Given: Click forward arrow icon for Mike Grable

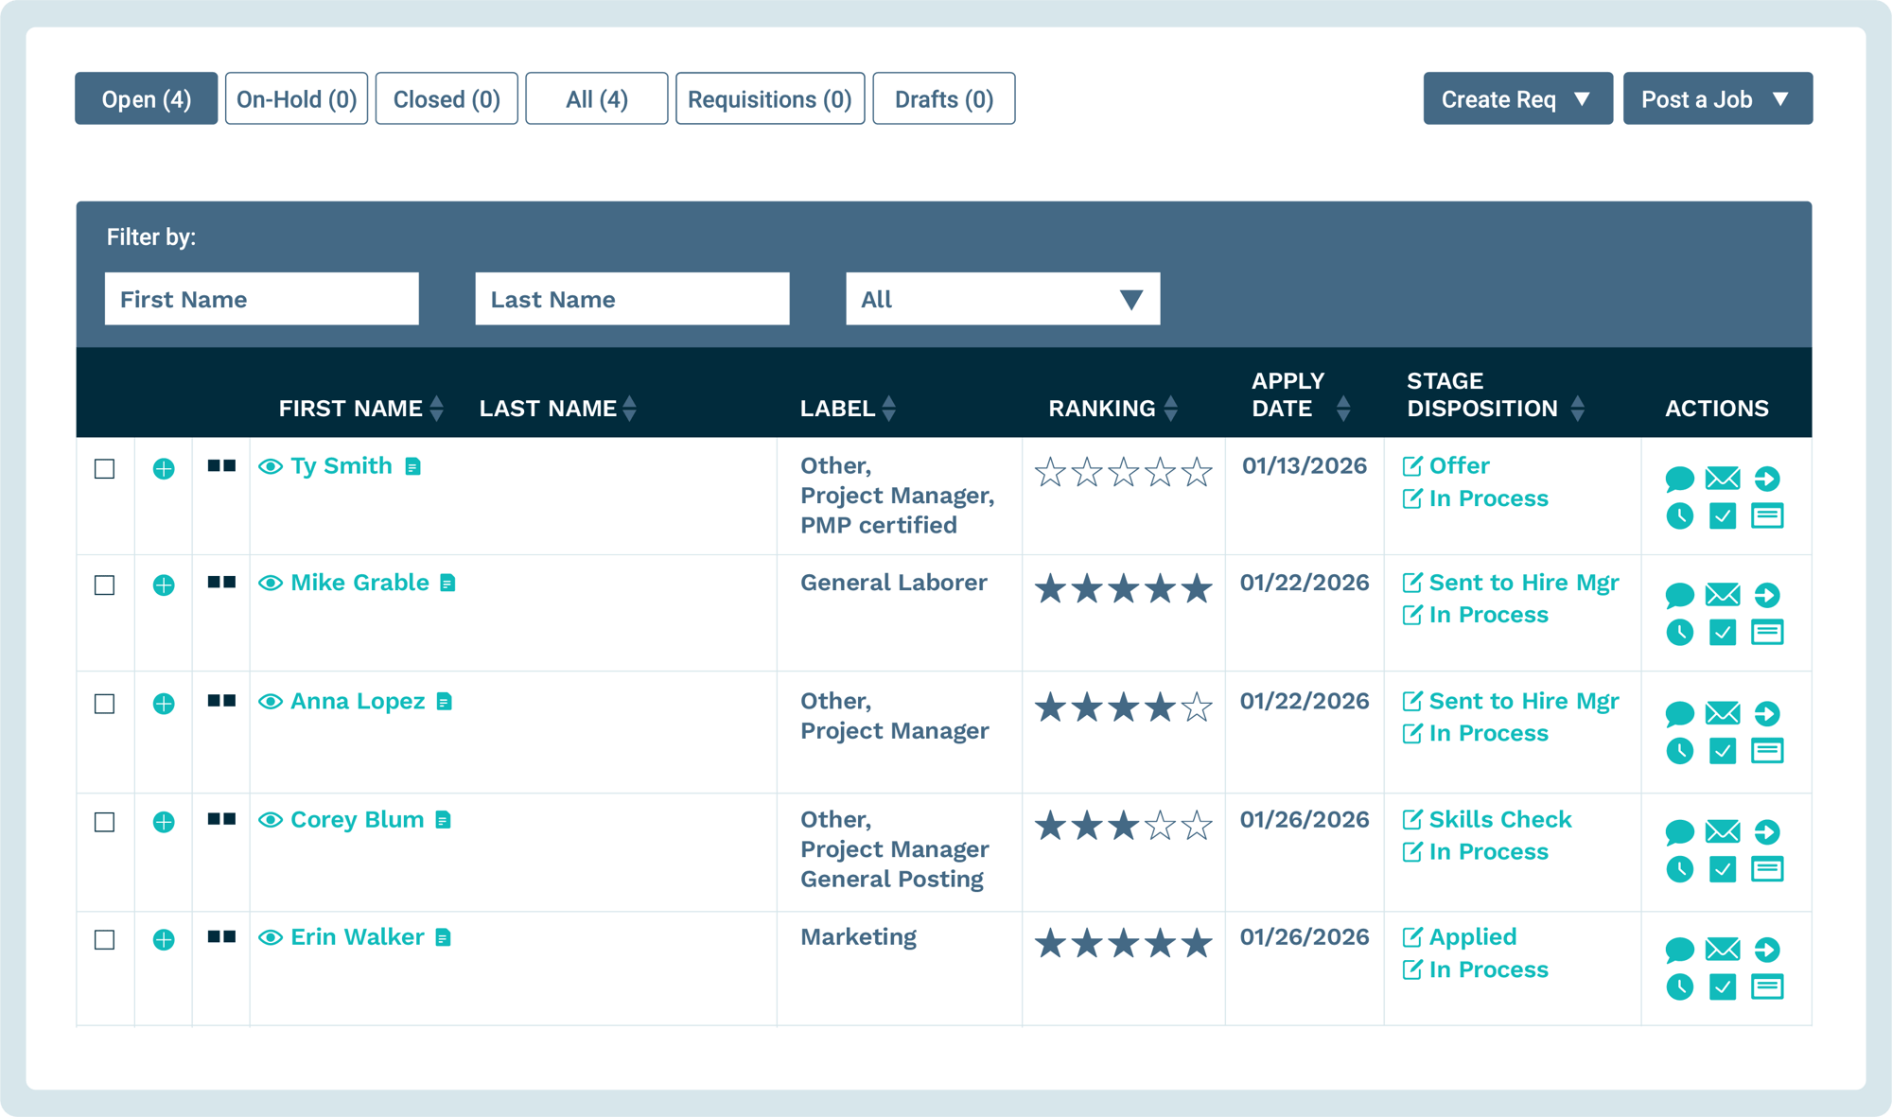Looking at the screenshot, I should [1766, 595].
